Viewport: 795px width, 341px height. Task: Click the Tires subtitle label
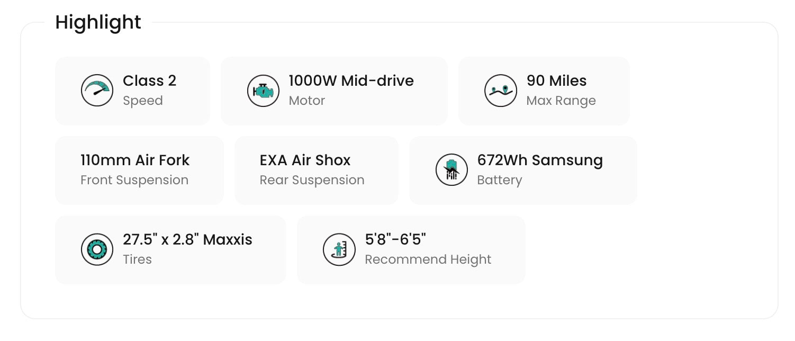pyautogui.click(x=137, y=259)
